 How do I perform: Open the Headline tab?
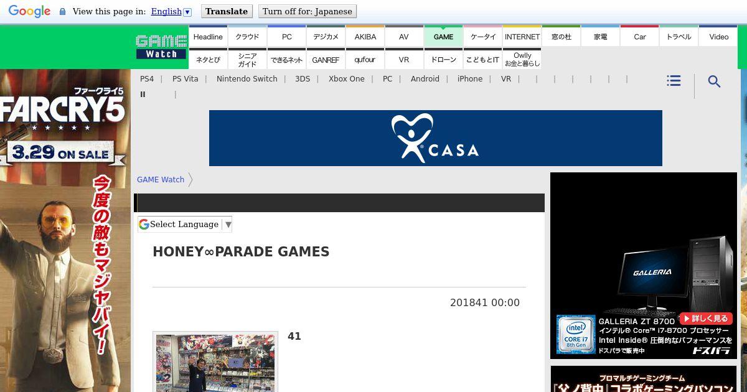(x=208, y=37)
